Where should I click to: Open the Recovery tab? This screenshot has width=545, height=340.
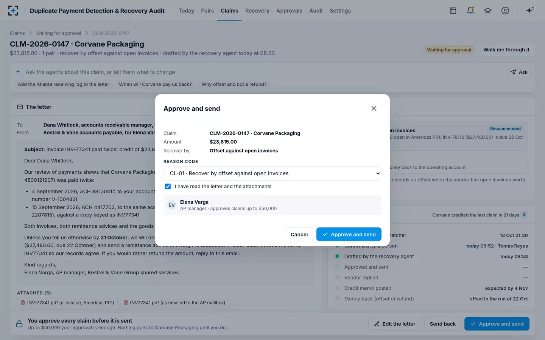[257, 11]
